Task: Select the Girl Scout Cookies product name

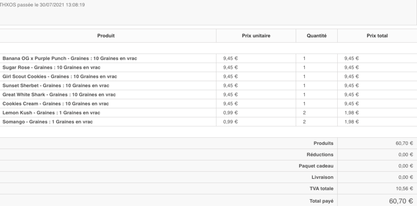Action: [60, 77]
